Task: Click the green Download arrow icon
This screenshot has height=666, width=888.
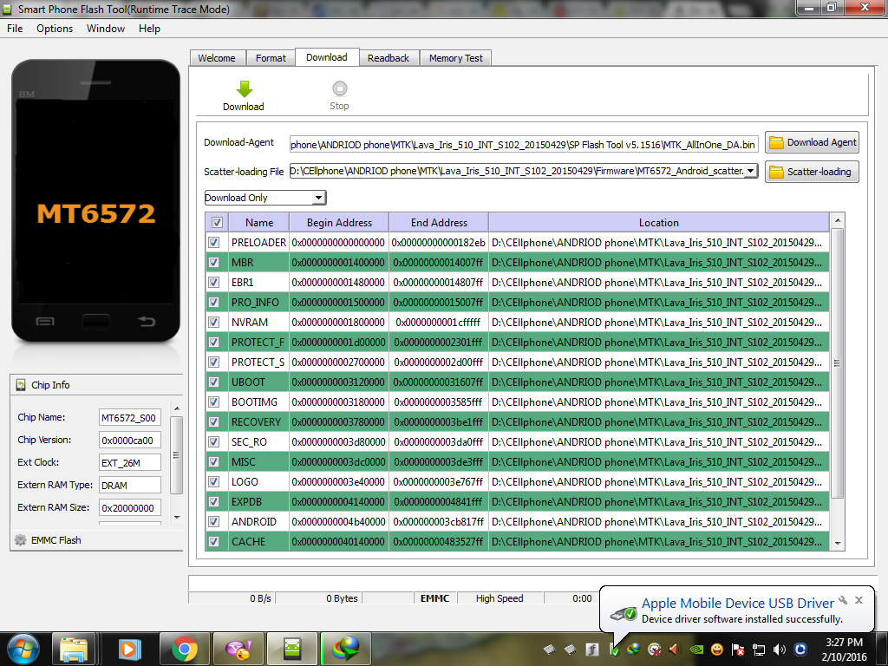Action: click(244, 88)
